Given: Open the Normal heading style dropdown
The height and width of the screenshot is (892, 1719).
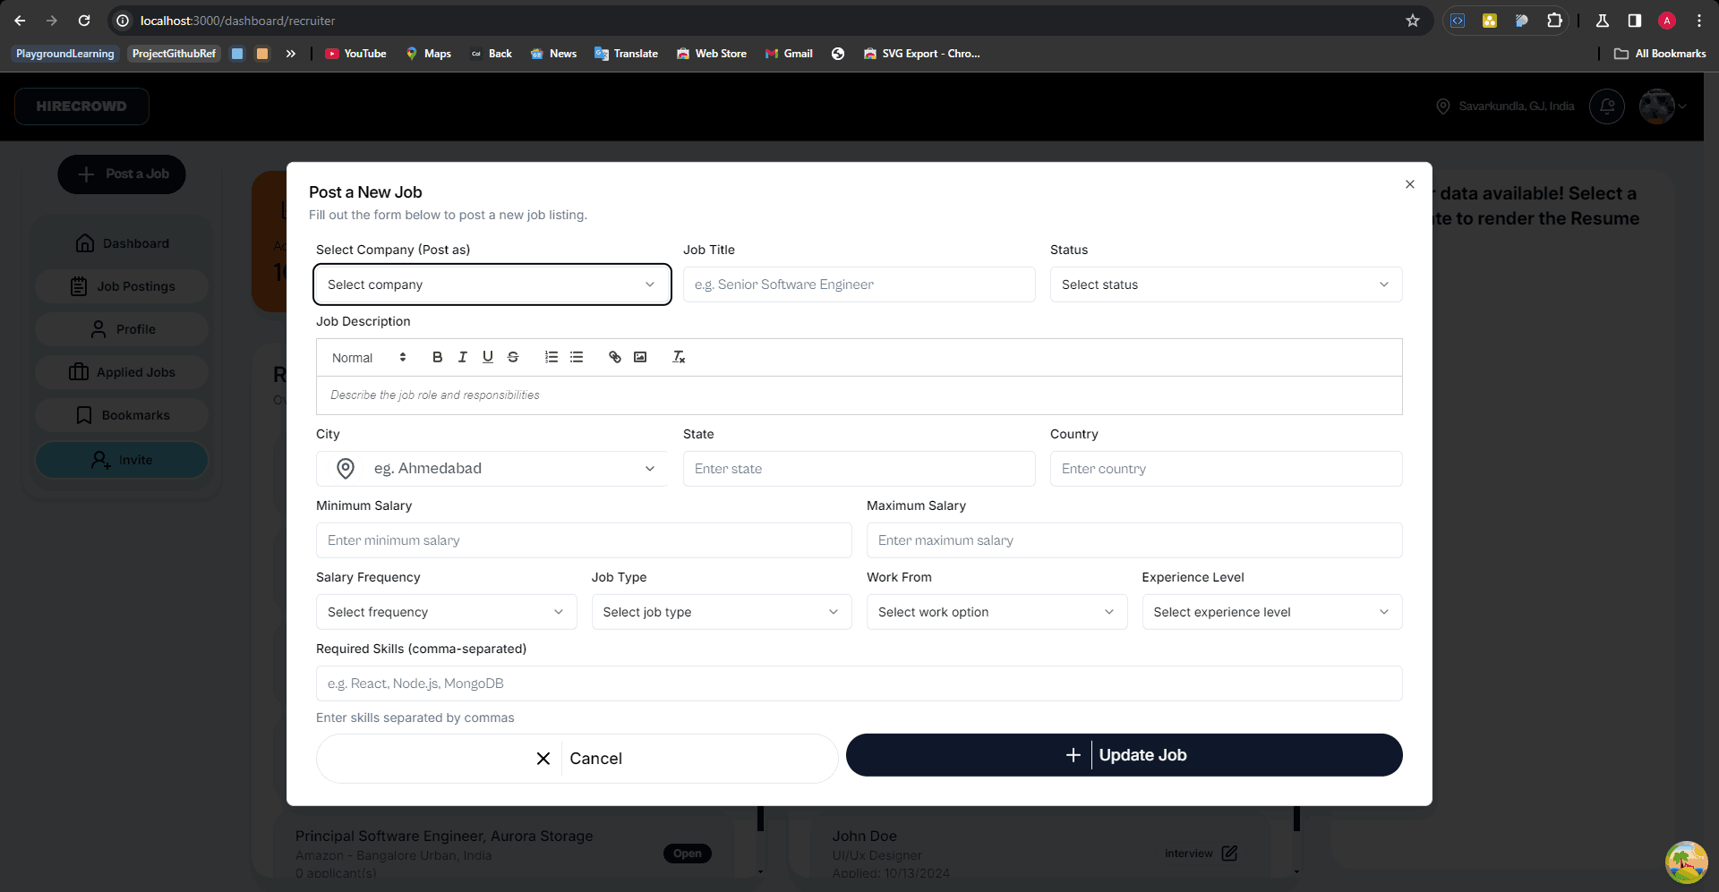Looking at the screenshot, I should pyautogui.click(x=369, y=358).
